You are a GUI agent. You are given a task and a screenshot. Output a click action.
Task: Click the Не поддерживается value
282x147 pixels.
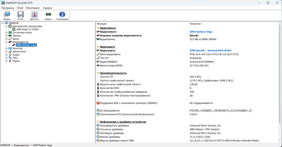[x=201, y=103]
